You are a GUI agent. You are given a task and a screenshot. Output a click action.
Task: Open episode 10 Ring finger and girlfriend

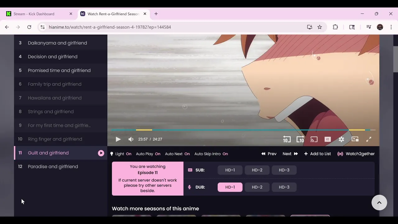61,139
